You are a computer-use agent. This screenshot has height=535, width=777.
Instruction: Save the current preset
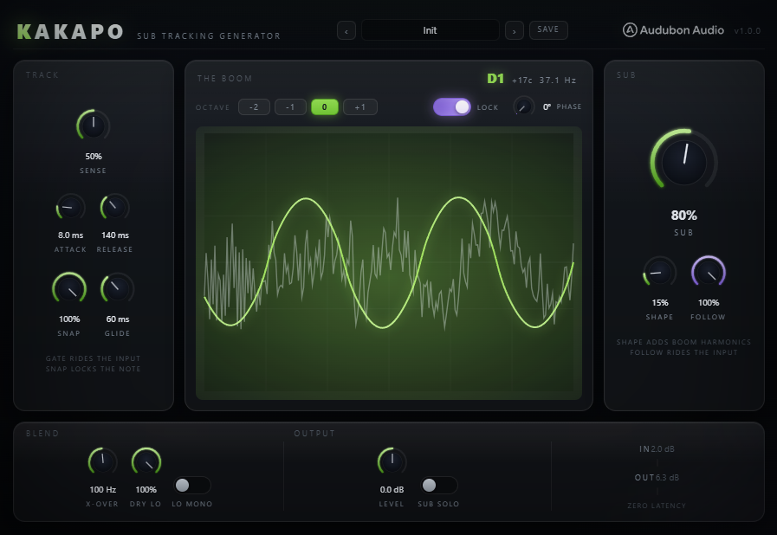click(x=548, y=29)
